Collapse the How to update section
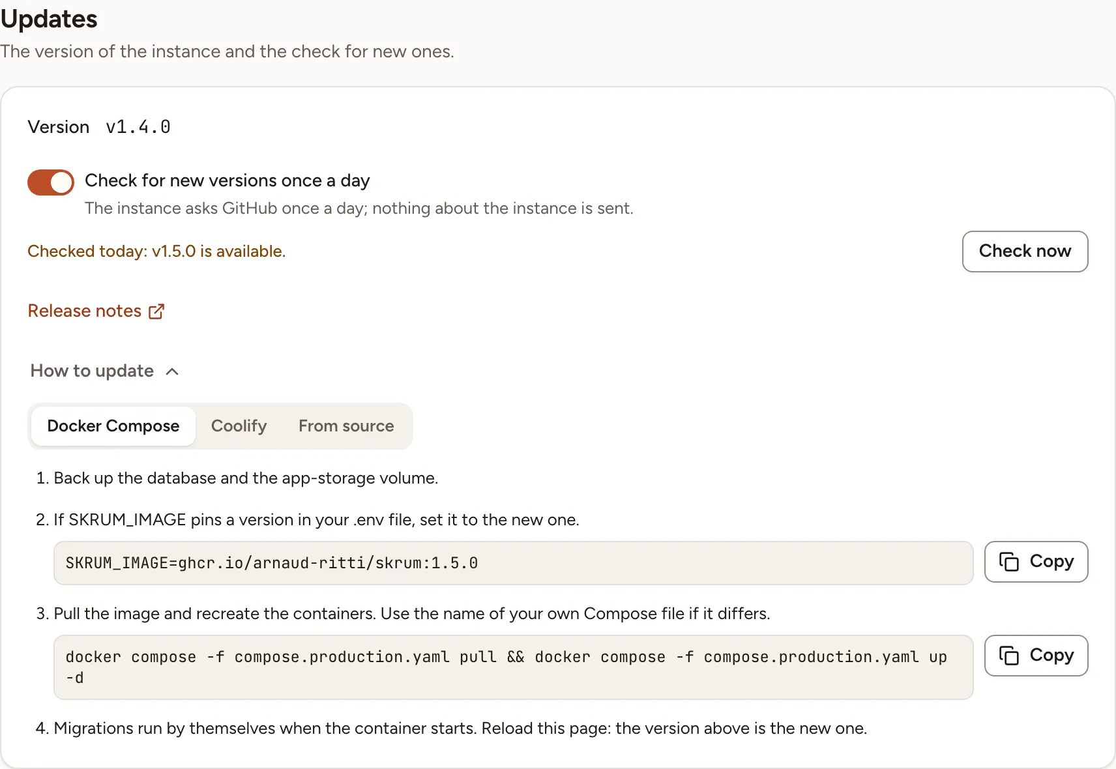Viewport: 1116px width, 769px height. click(104, 371)
